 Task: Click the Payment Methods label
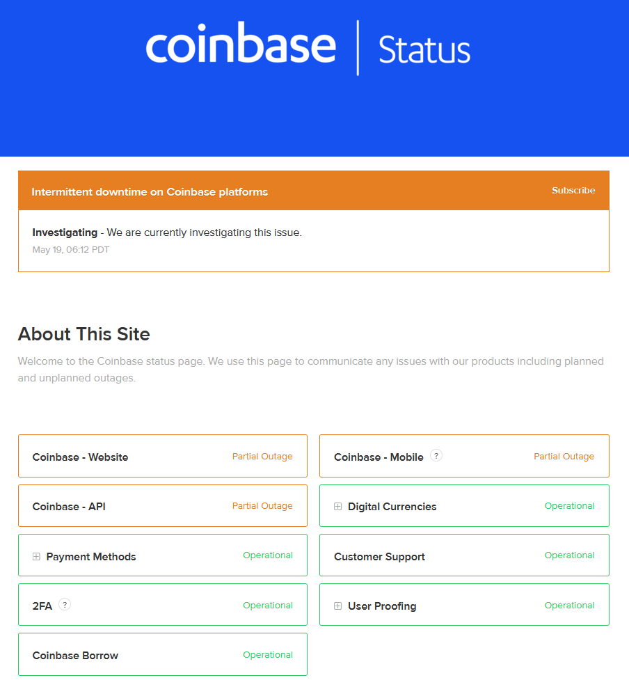91,557
